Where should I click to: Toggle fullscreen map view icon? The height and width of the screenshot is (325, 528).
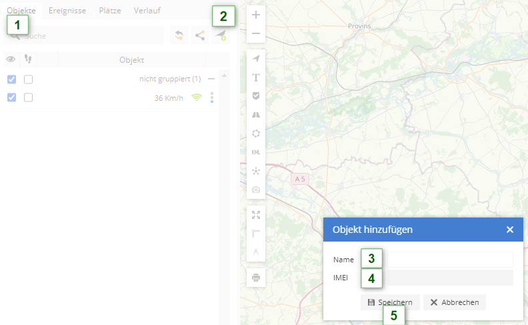coord(256,215)
